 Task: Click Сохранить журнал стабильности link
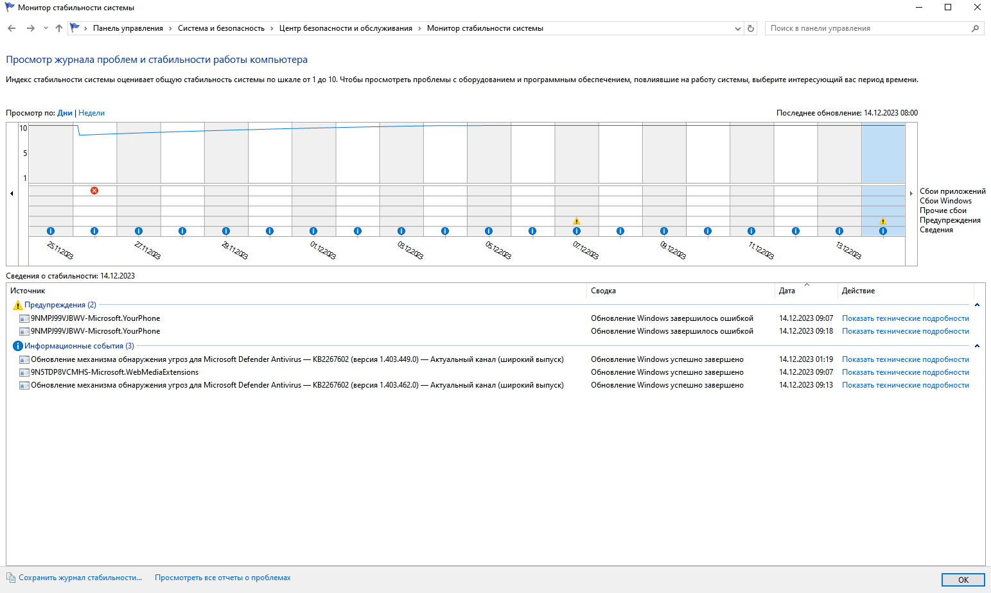point(80,578)
